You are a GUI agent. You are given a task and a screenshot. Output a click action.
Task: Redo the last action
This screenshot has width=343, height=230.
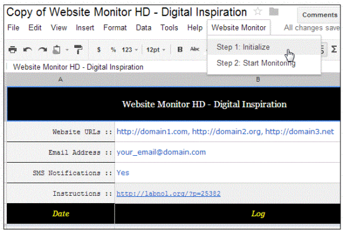pyautogui.click(x=42, y=50)
